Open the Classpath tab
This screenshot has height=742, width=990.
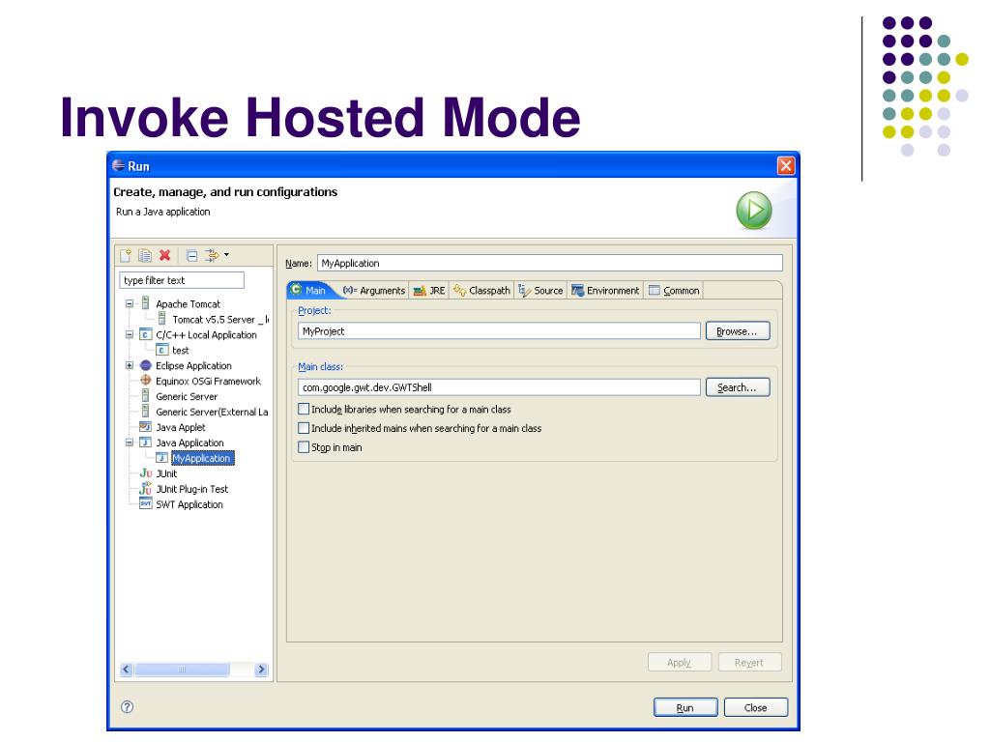point(481,291)
